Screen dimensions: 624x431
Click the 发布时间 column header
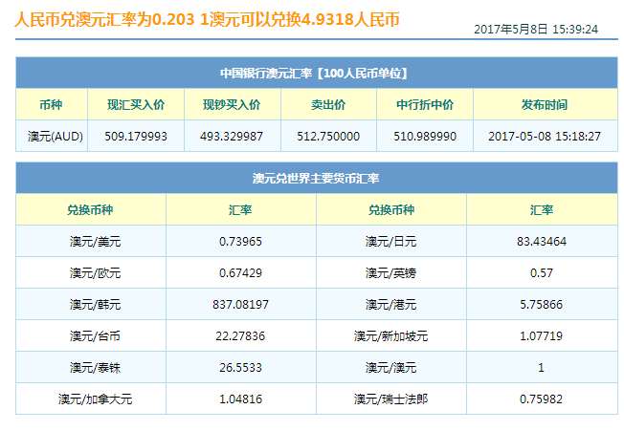coord(544,104)
